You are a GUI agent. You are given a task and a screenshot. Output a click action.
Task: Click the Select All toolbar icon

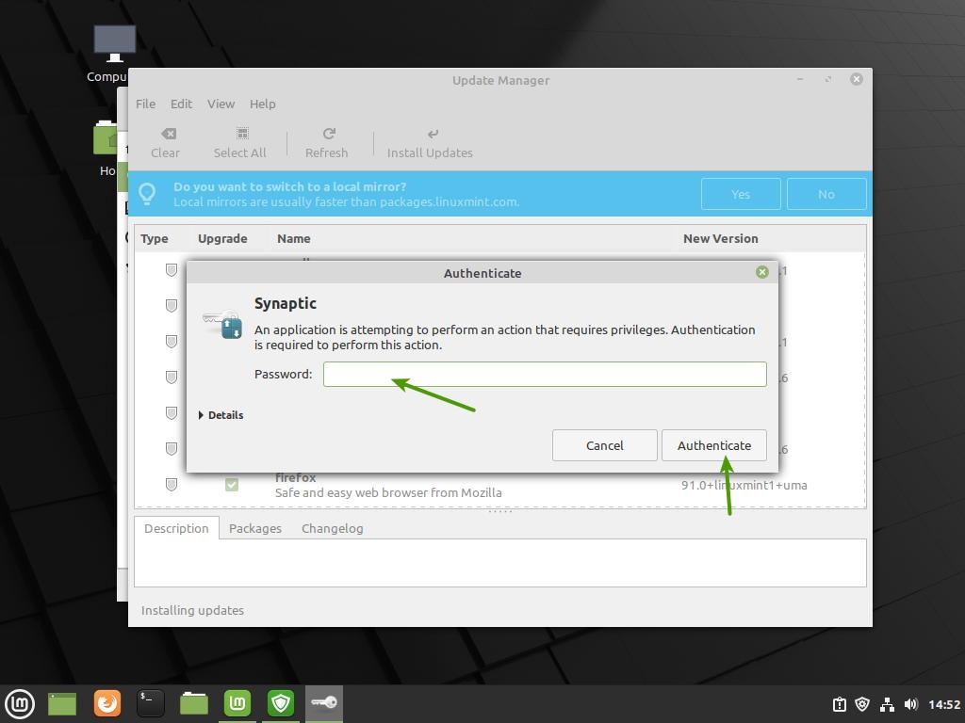tap(241, 135)
